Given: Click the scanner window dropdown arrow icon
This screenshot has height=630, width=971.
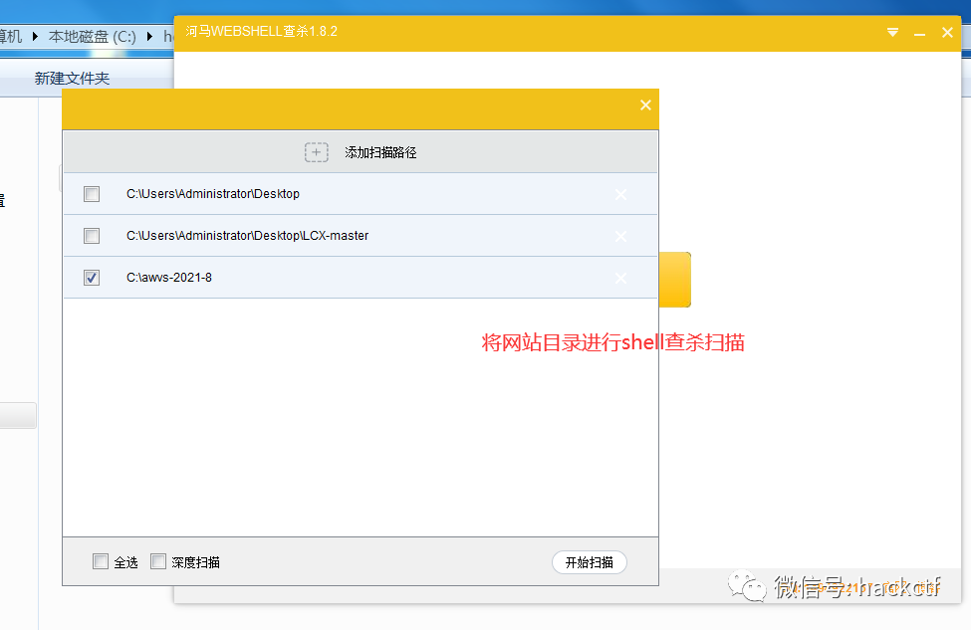Looking at the screenshot, I should [892, 32].
